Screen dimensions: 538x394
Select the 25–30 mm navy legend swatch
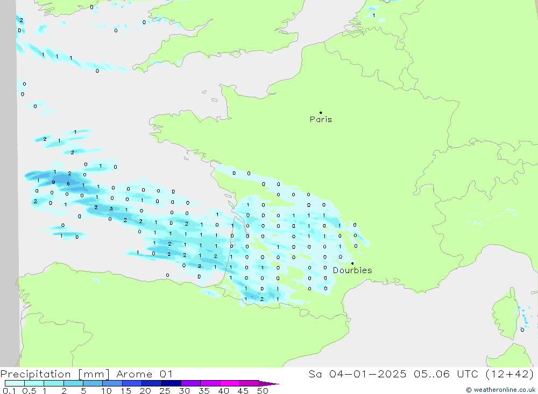(x=171, y=383)
